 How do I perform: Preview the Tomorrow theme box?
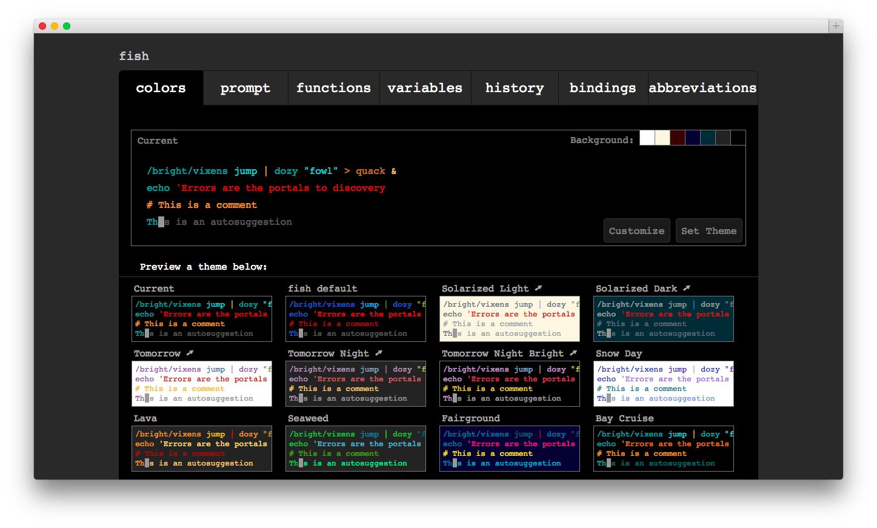tap(202, 384)
